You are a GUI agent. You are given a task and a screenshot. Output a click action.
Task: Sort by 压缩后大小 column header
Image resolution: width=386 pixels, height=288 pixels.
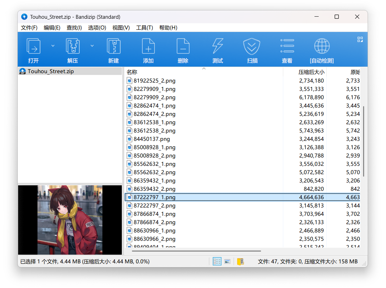tap(311, 72)
